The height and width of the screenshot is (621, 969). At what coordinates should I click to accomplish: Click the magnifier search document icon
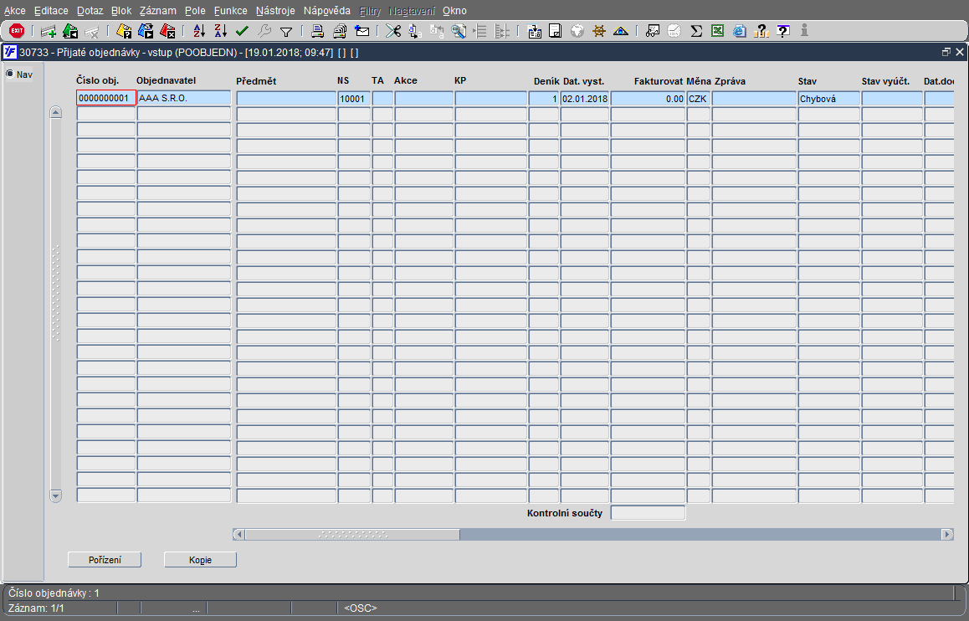click(x=459, y=31)
